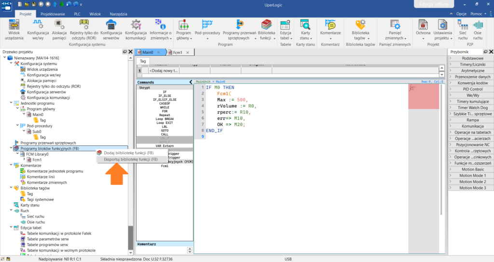Click code minimap red region
494x262 pixels.
[424, 96]
